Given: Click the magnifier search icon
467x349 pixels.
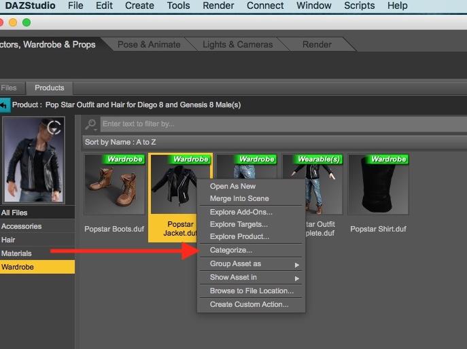Looking at the screenshot, I should tap(91, 124).
